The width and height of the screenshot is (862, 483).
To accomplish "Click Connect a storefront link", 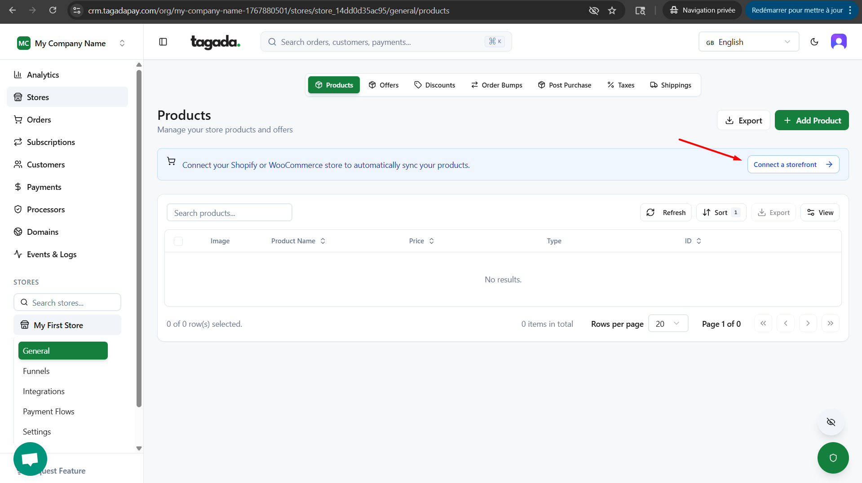I will tap(793, 164).
